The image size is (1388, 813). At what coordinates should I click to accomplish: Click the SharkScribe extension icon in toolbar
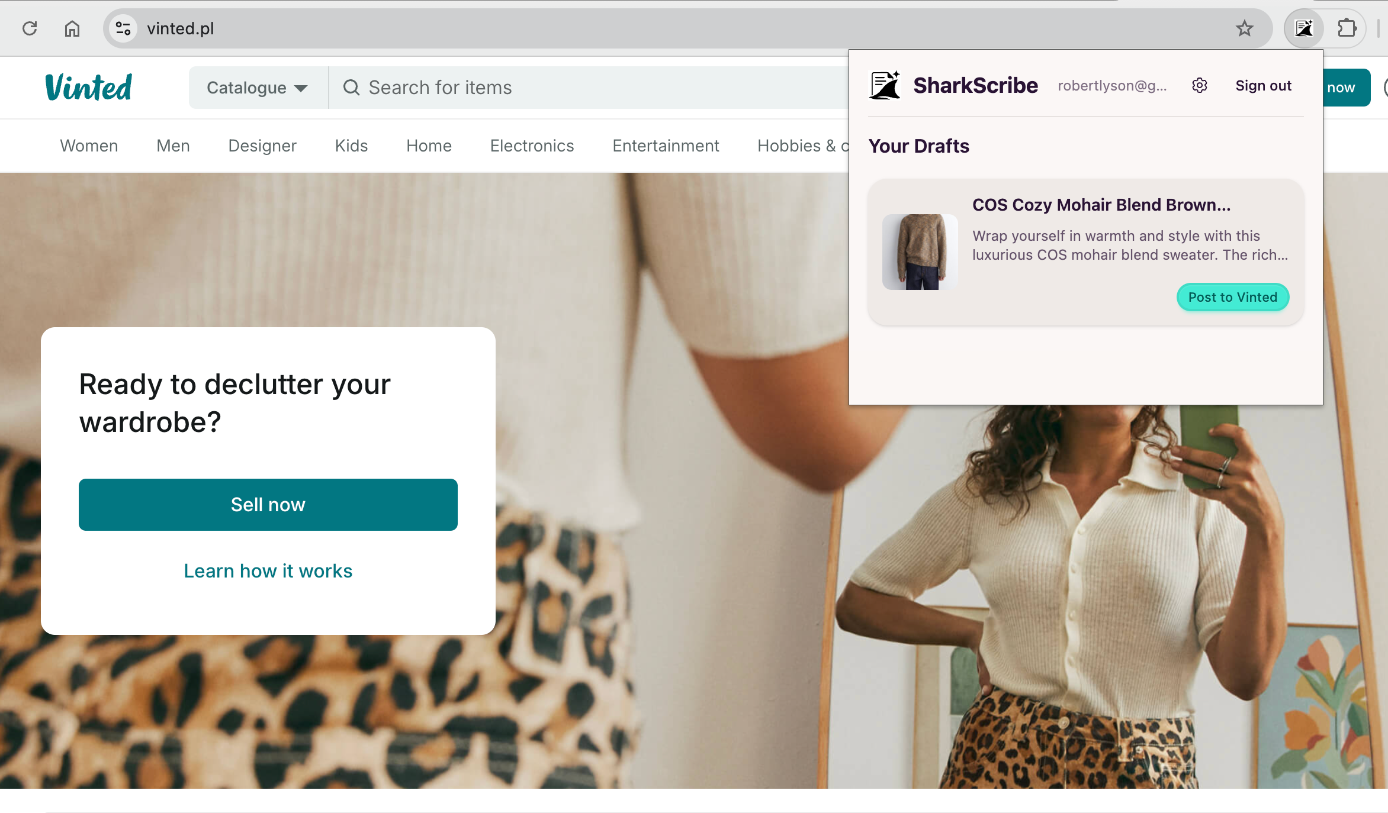[x=1304, y=28]
